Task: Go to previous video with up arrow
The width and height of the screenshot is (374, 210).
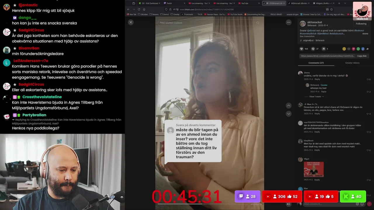Action: pyautogui.click(x=289, y=106)
